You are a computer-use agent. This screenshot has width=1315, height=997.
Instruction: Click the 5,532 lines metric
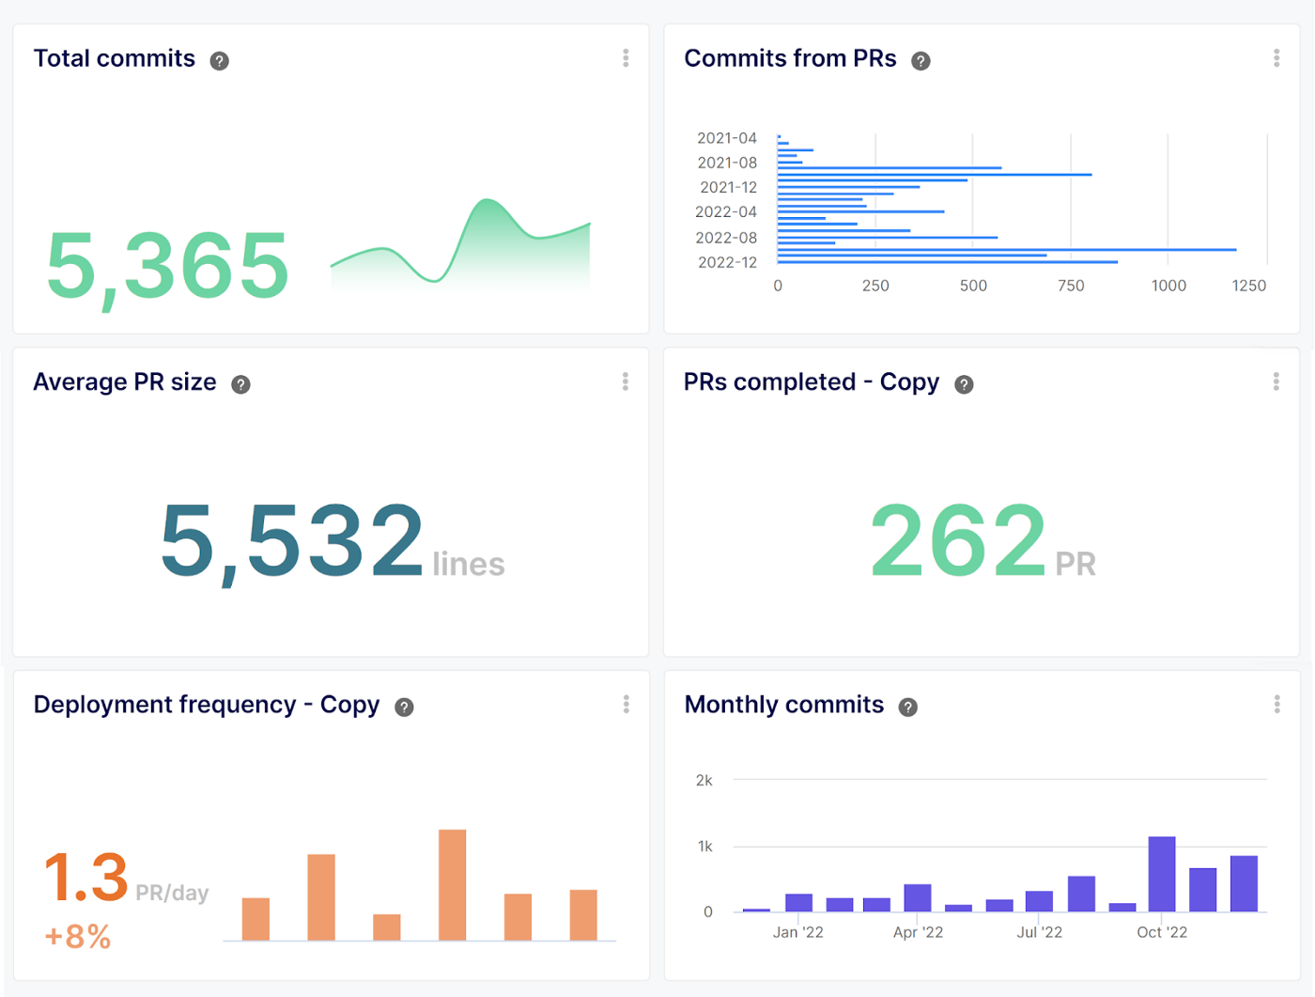[292, 540]
